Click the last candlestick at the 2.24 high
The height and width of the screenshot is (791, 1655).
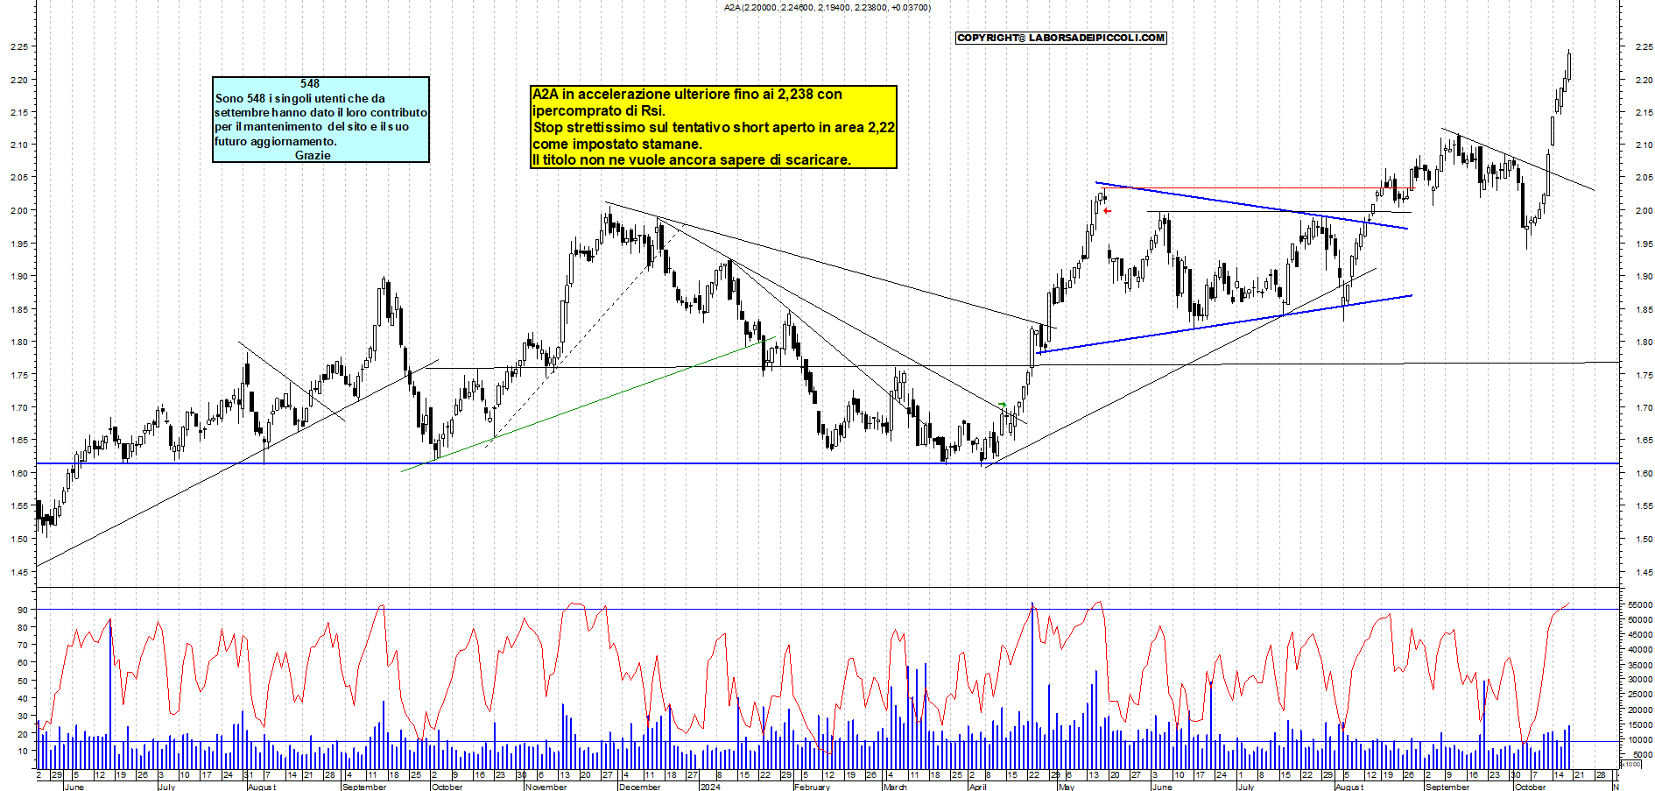pyautogui.click(x=1569, y=66)
